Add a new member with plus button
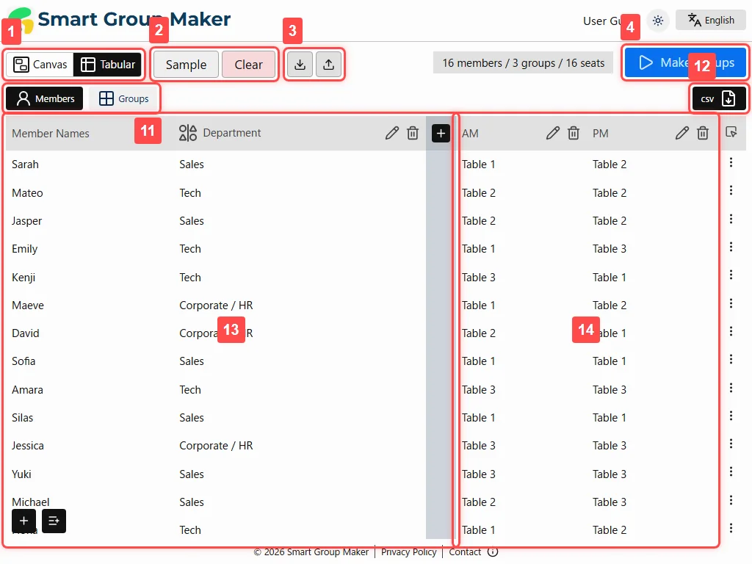Screen dimensions: 752x564 pyautogui.click(x=24, y=521)
